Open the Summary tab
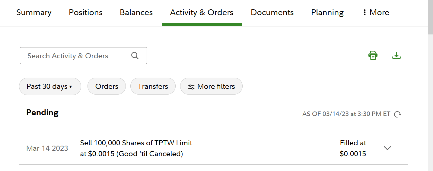Viewport: 433px width, 171px height. pyautogui.click(x=34, y=12)
